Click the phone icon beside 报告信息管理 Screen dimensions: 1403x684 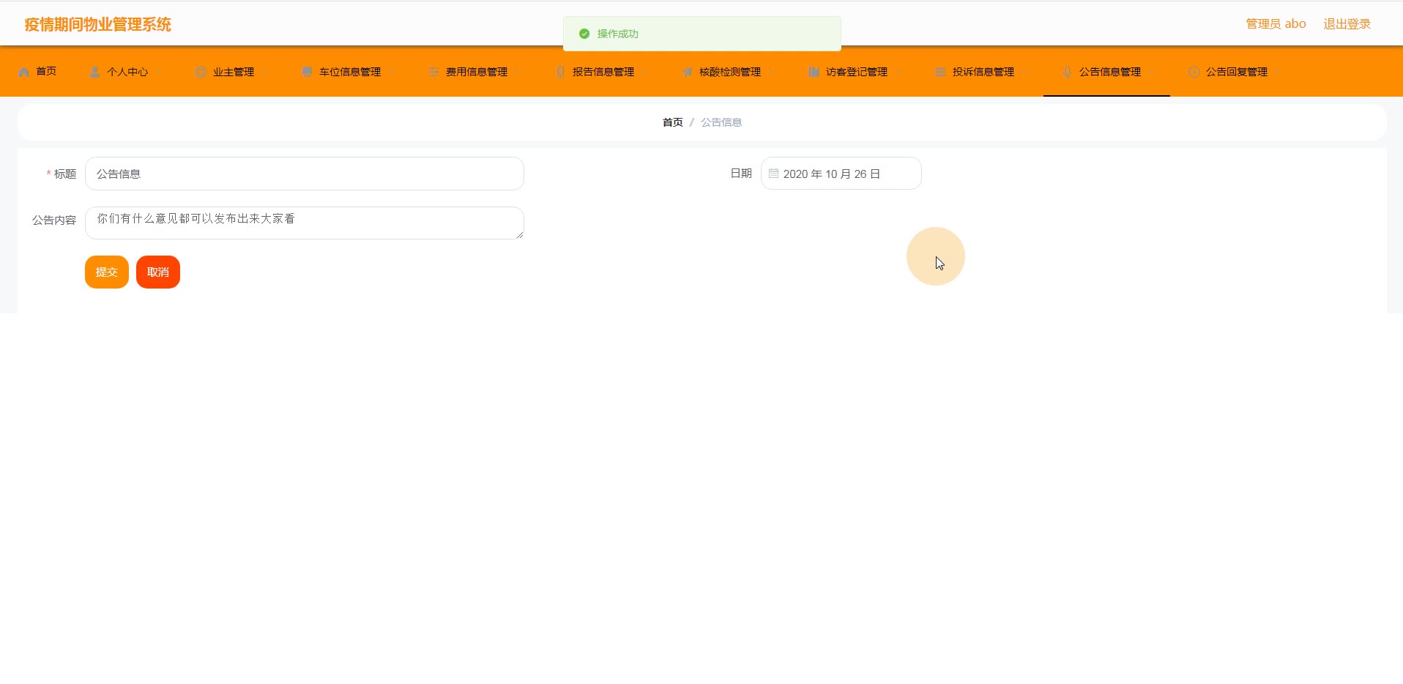point(560,72)
